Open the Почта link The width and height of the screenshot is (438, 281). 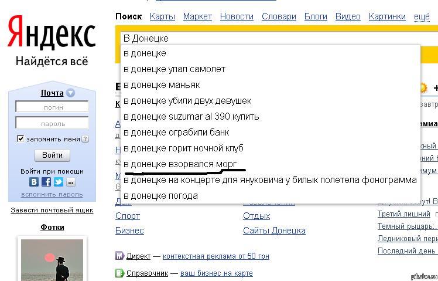click(52, 93)
